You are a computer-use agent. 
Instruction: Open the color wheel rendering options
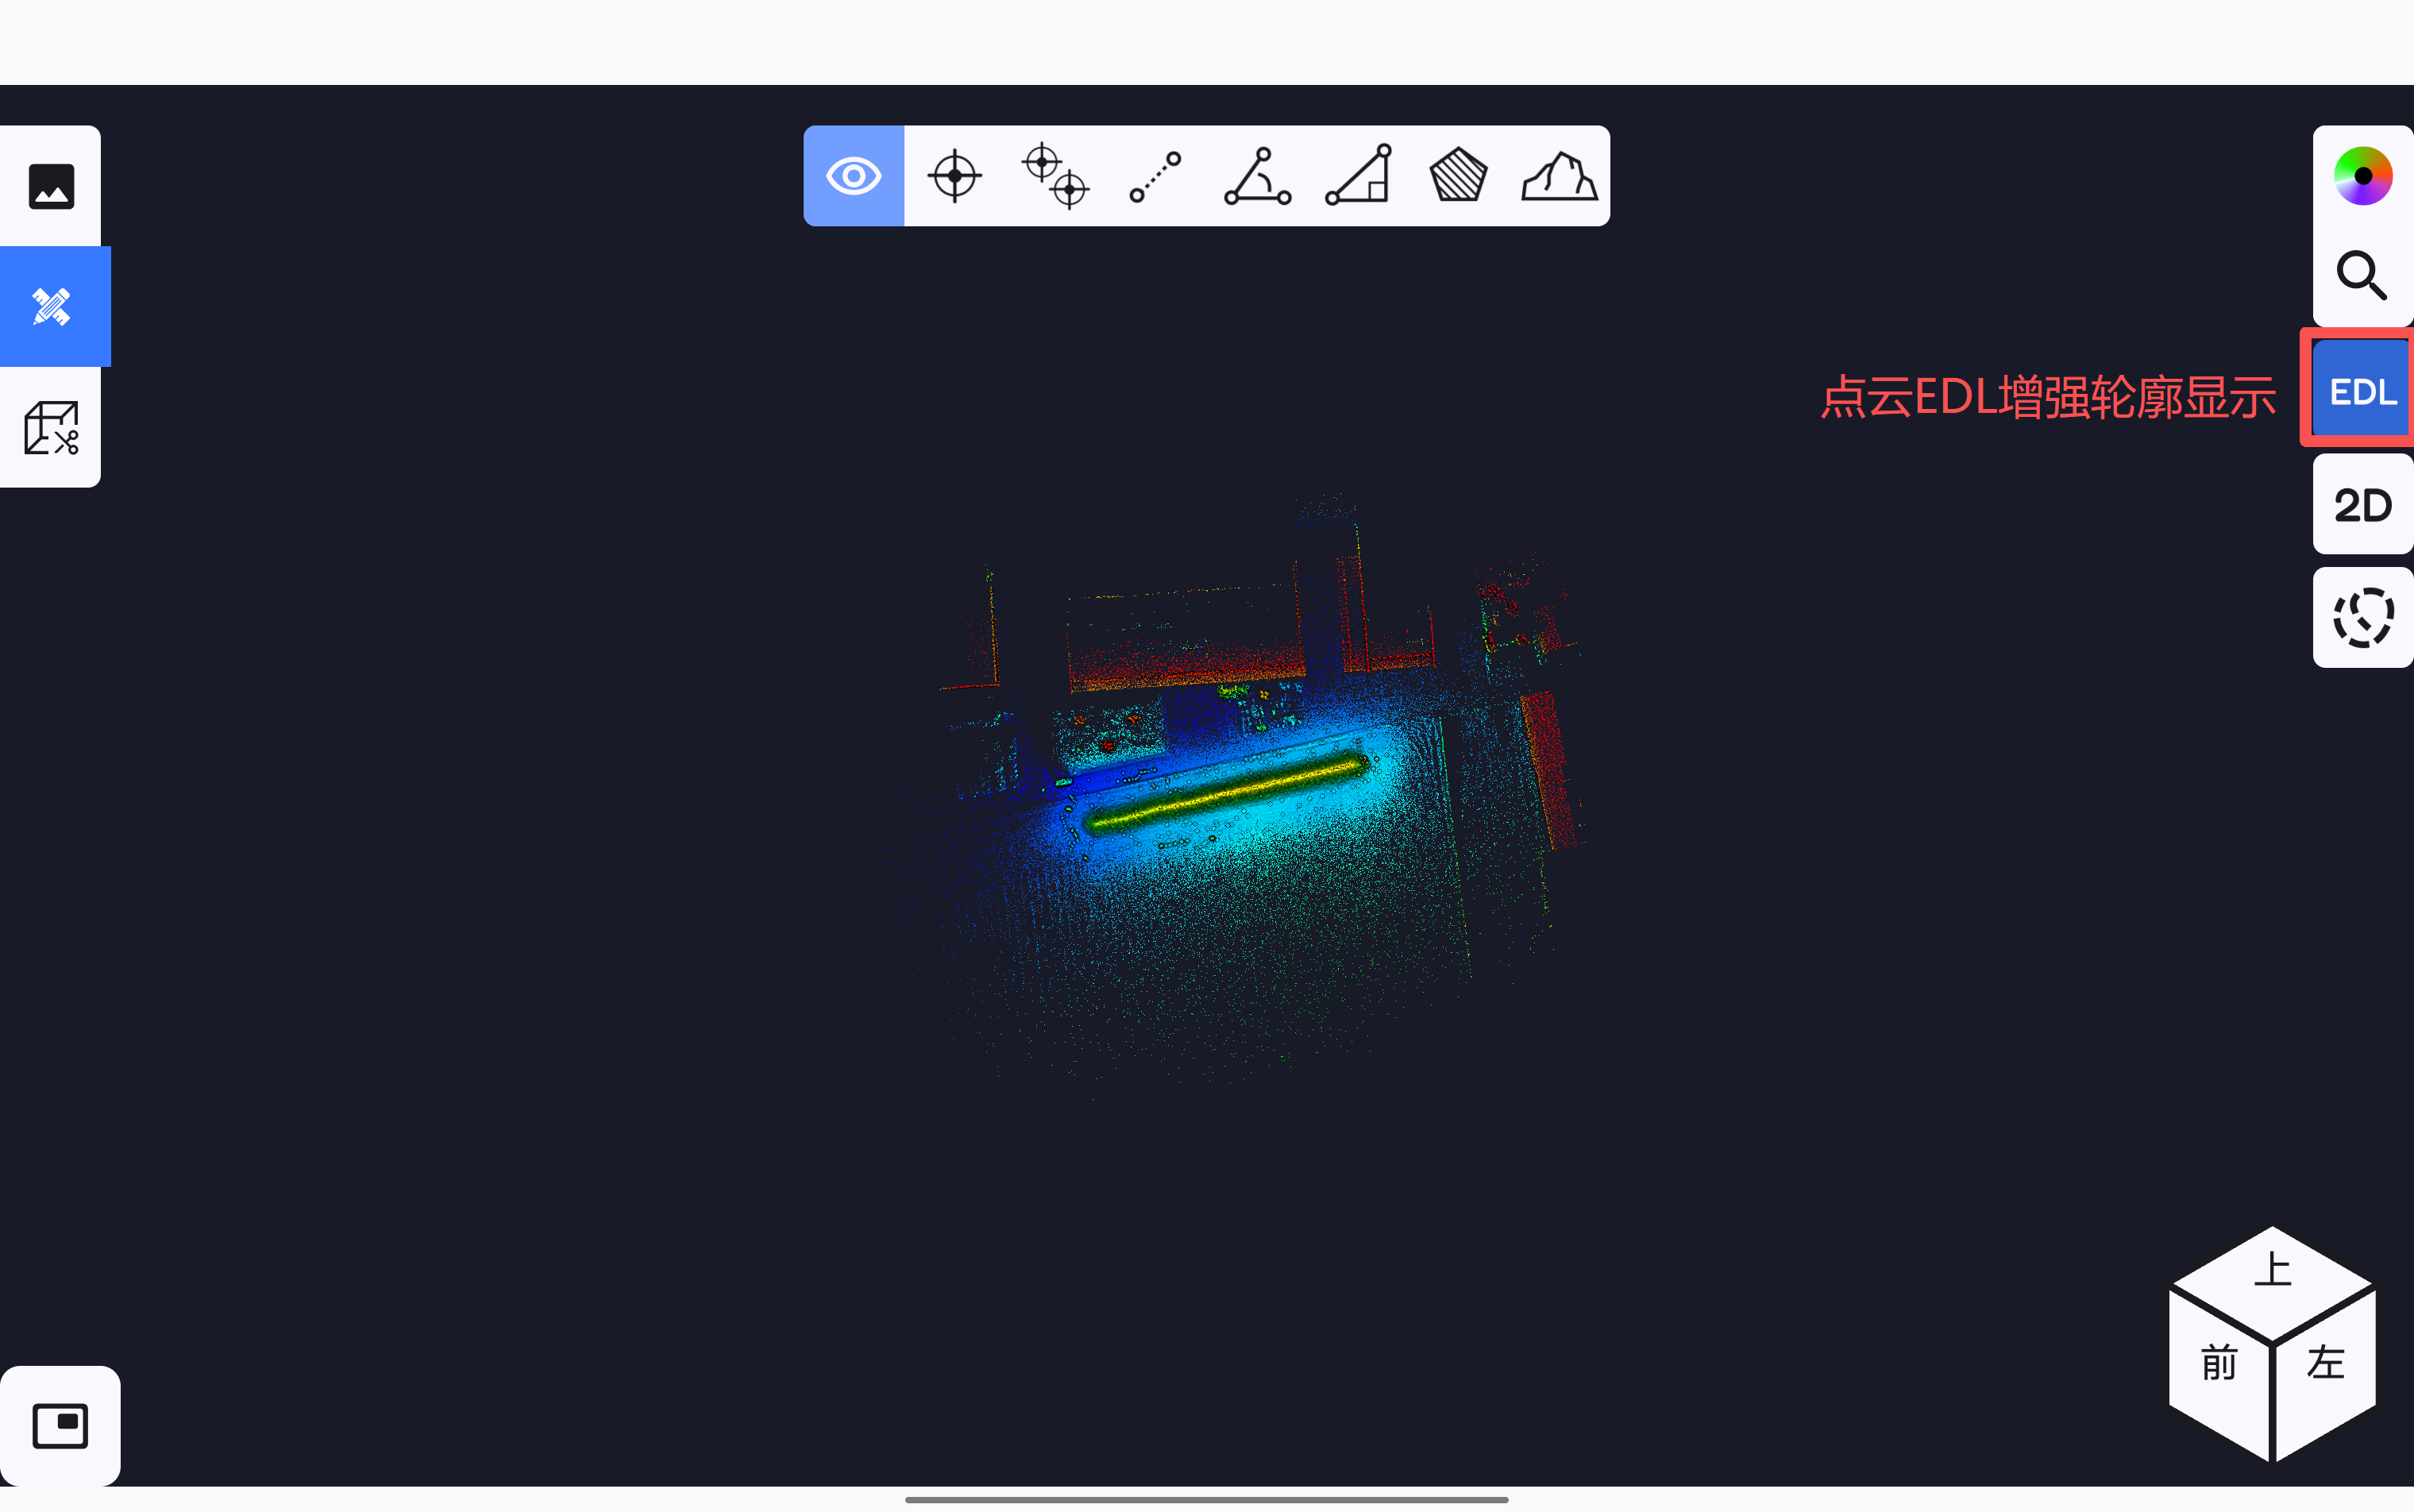(2362, 176)
